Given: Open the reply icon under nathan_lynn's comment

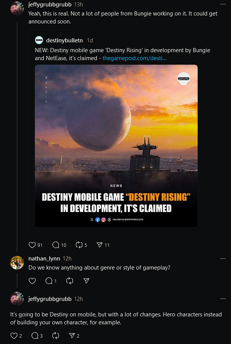Looking at the screenshot, I should click(x=49, y=281).
